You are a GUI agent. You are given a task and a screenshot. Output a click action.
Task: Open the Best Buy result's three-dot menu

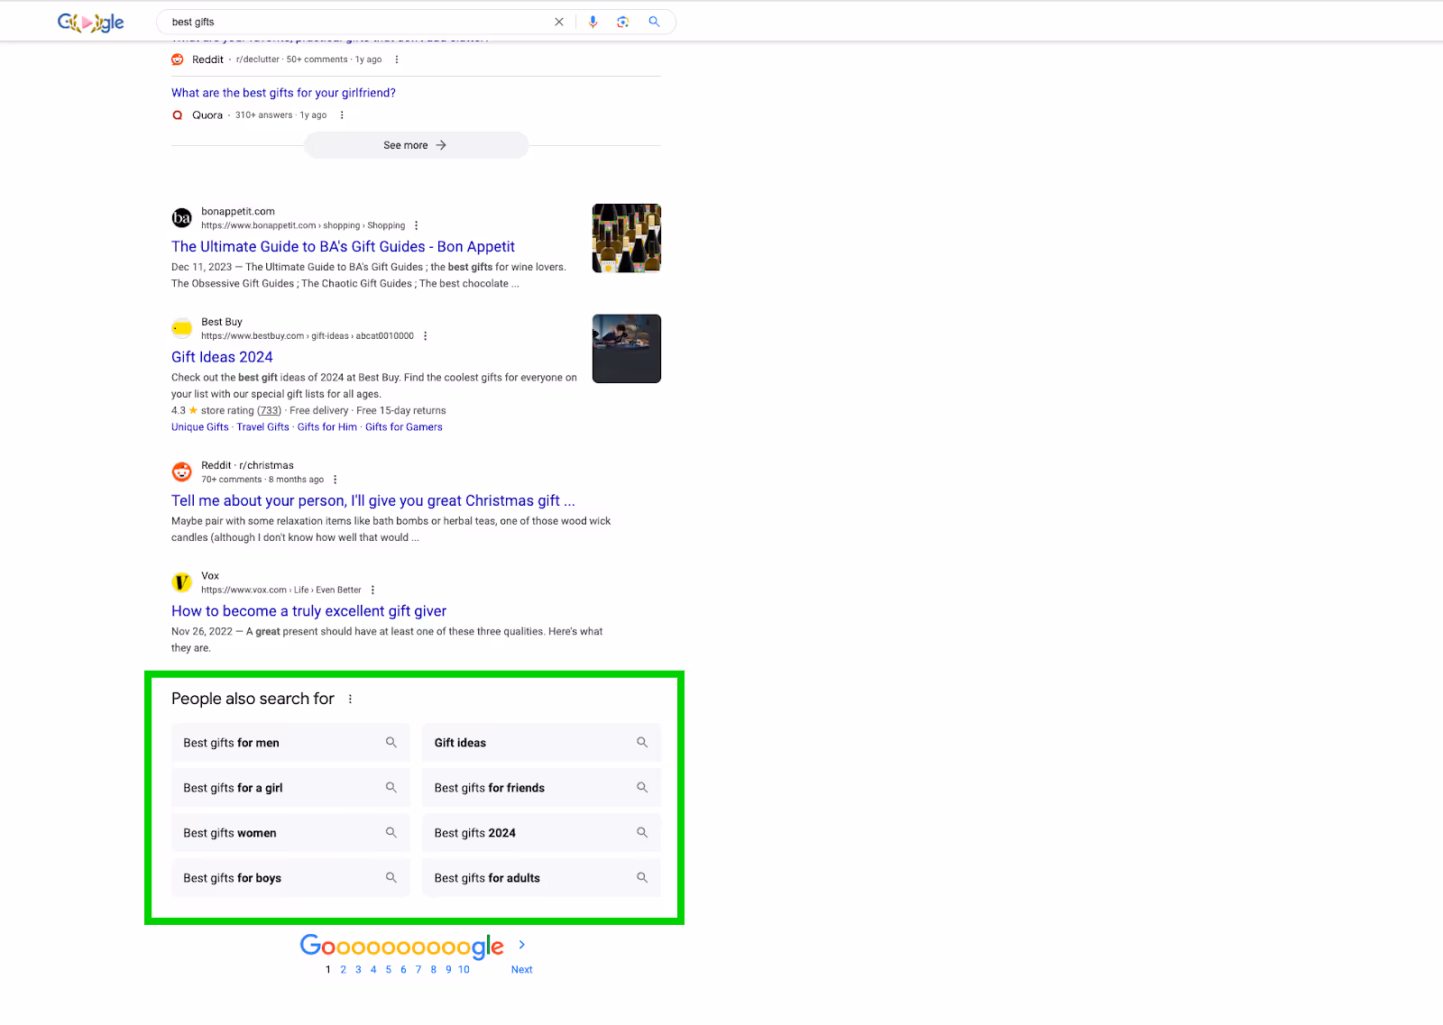coord(425,336)
